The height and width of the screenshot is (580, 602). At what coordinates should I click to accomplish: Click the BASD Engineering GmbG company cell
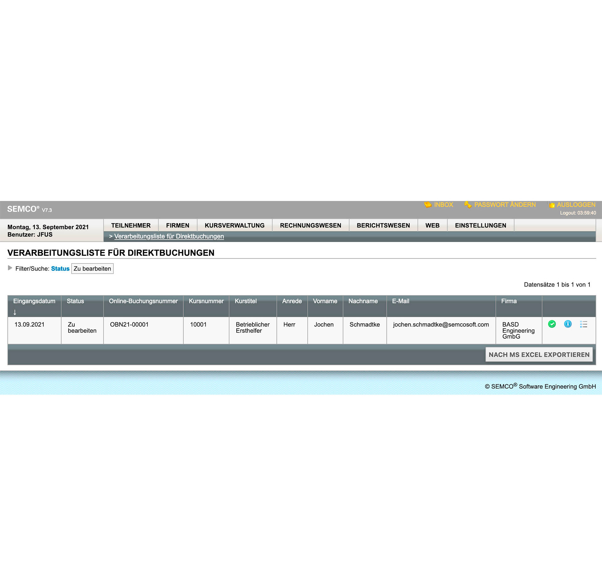518,330
